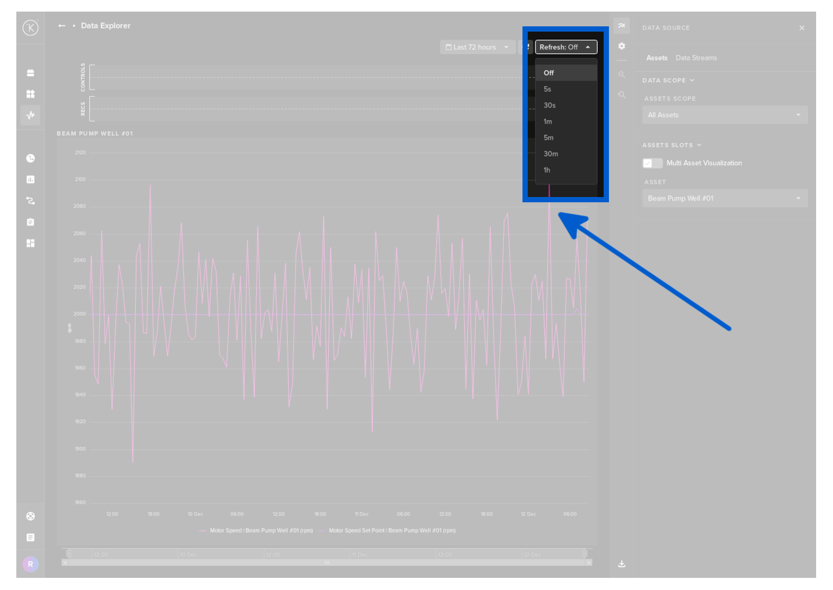Select the Data Explorer pulse icon

[x=31, y=115]
